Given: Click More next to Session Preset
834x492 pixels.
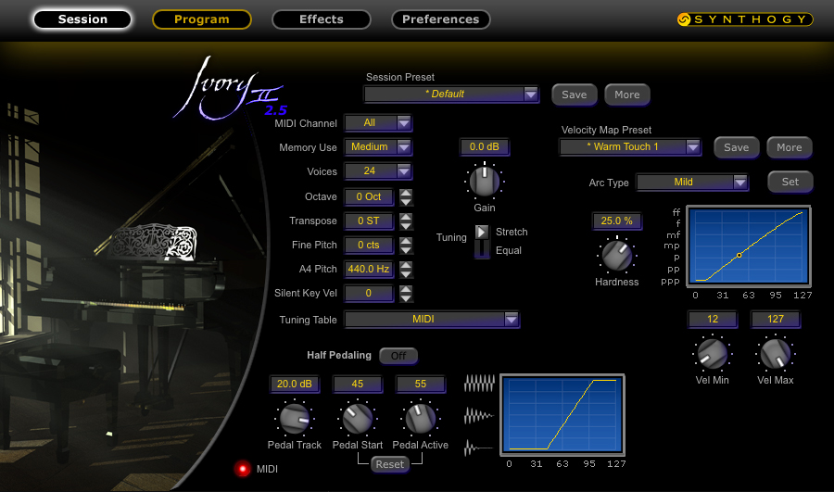Looking at the screenshot, I should click(x=627, y=95).
